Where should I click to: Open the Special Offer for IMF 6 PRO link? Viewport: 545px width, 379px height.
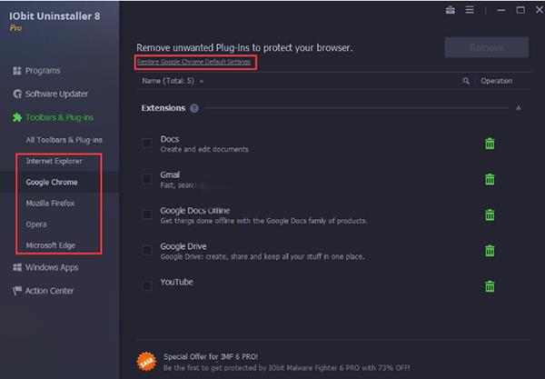tap(211, 357)
